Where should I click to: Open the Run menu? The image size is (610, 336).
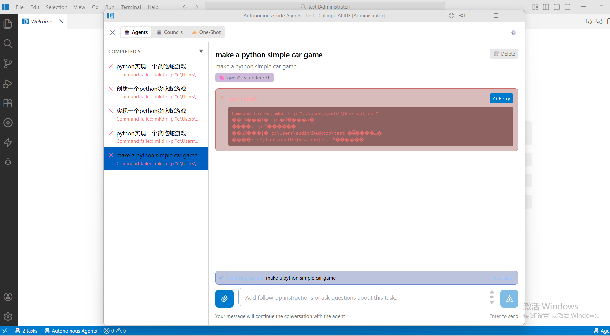coord(110,7)
